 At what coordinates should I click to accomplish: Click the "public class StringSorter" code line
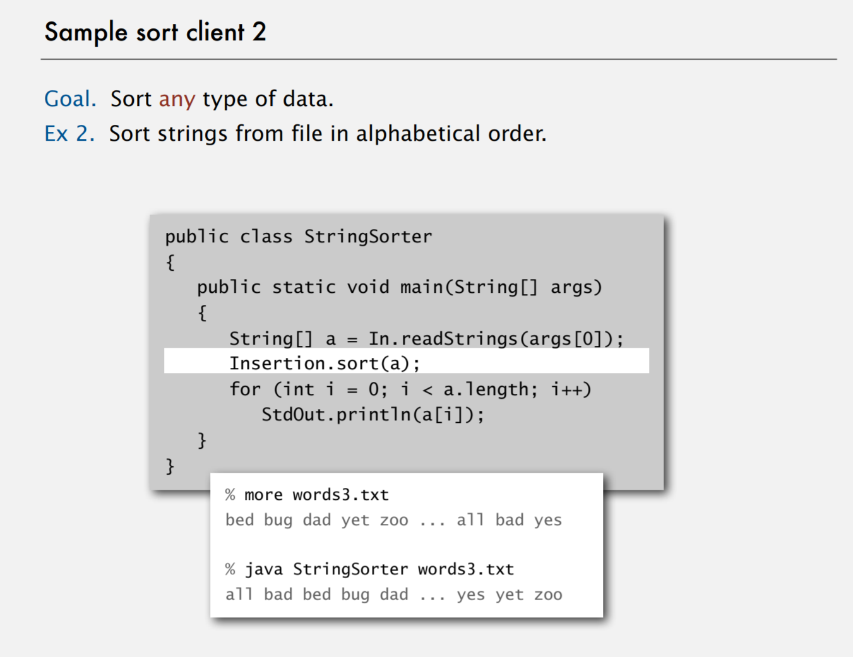coord(299,237)
